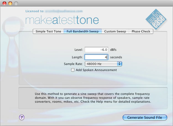Click the Audio Ease logo

(156, 19)
